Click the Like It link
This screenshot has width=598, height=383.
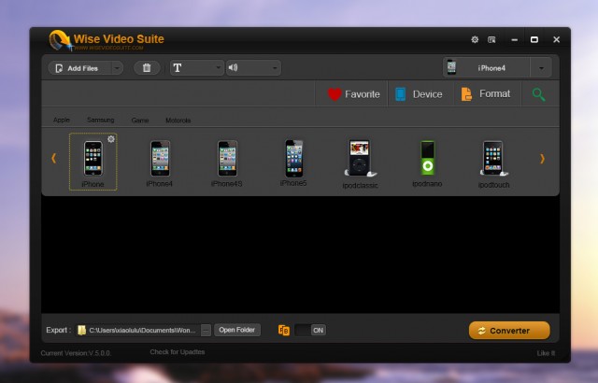[x=546, y=353]
